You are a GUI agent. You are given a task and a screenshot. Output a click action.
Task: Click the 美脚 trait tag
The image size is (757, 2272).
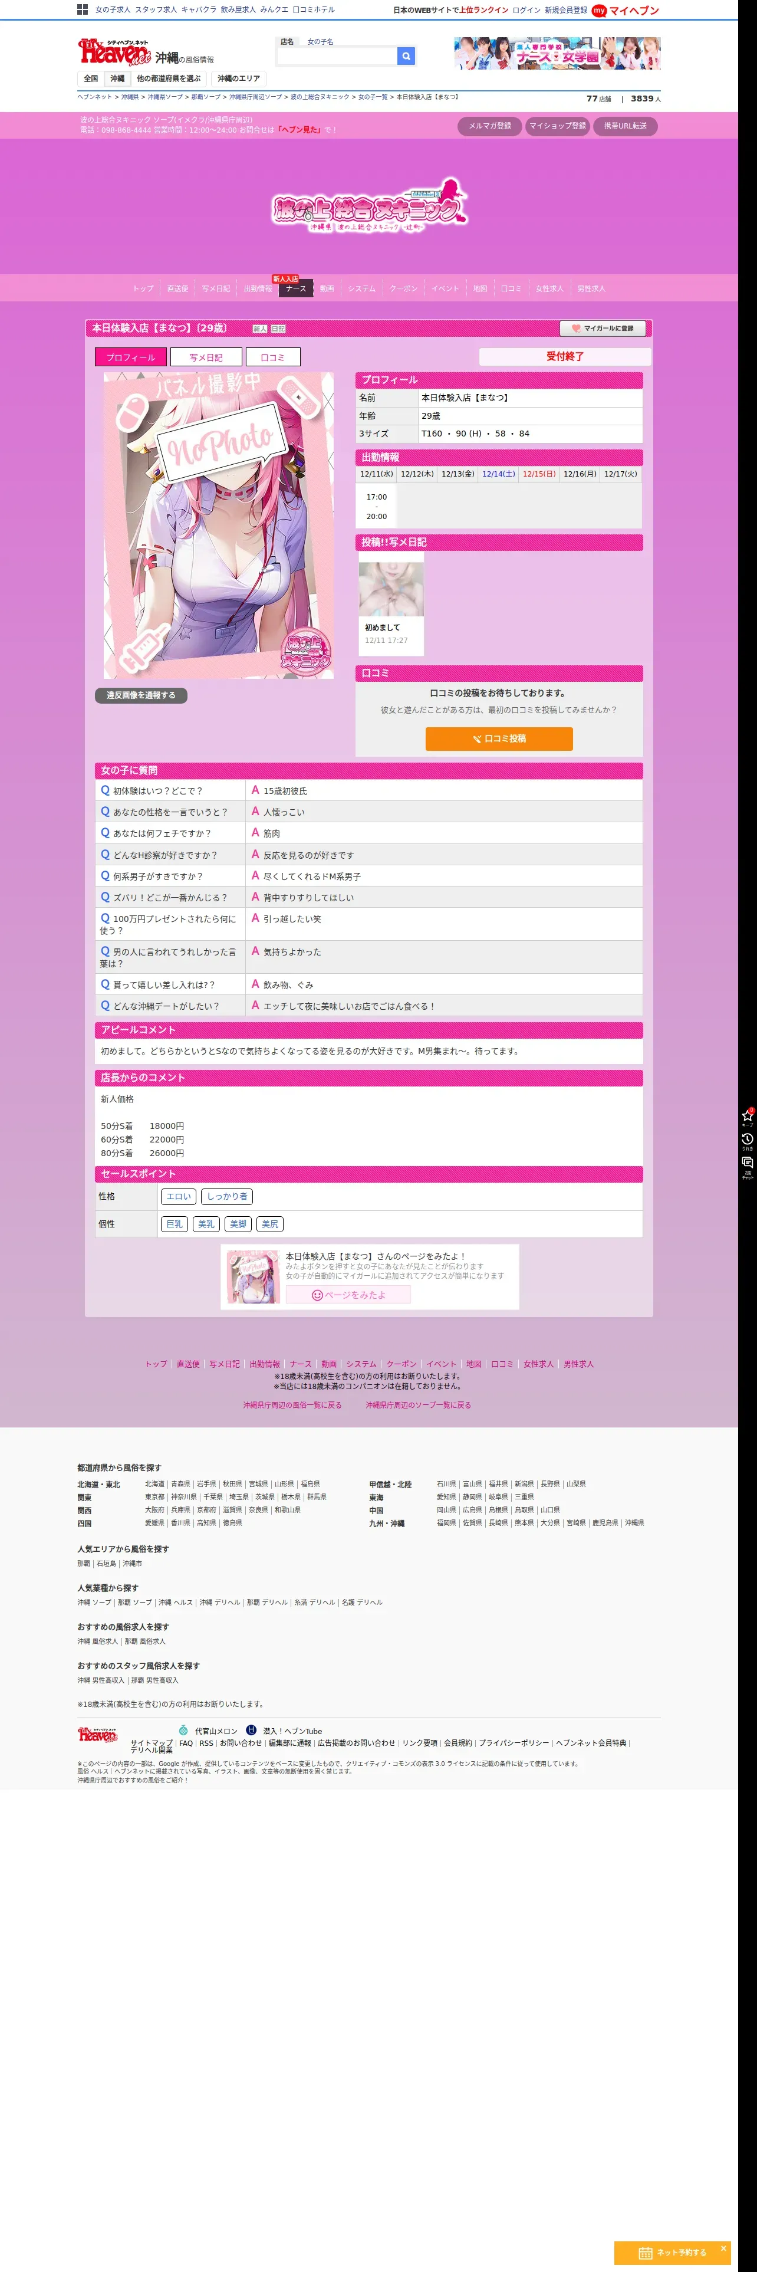(238, 1224)
